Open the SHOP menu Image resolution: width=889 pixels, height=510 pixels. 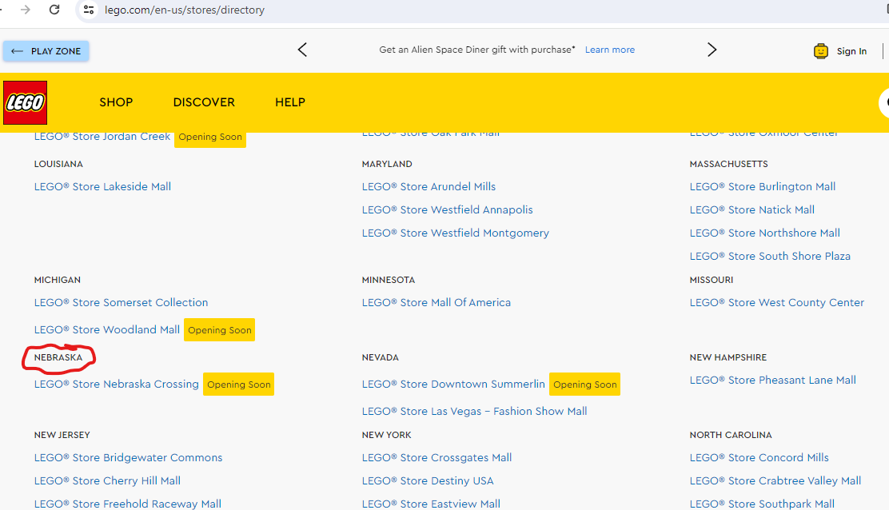116,102
